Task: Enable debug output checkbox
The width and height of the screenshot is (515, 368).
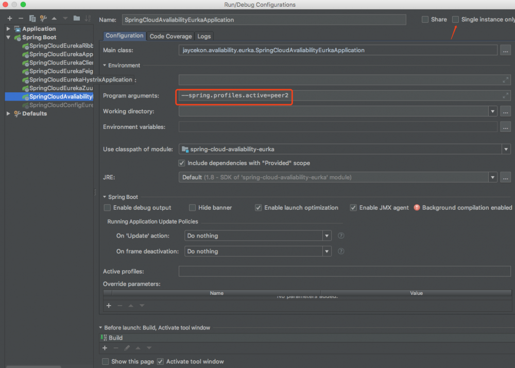Action: pos(107,208)
